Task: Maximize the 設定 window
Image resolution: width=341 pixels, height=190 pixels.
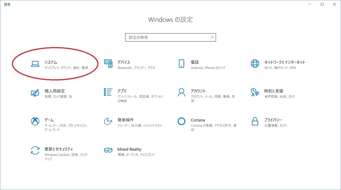Action: pyautogui.click(x=322, y=4)
